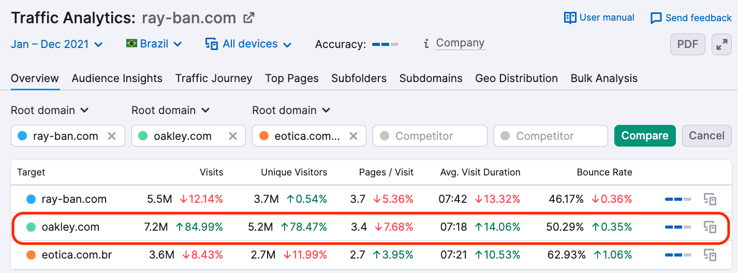Click the fullscreen expand arrows icon

tap(721, 44)
